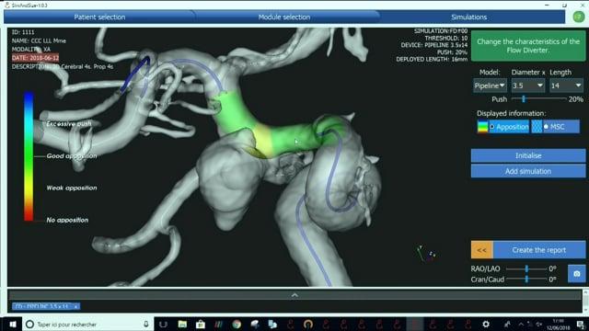The height and width of the screenshot is (331, 589).
Task: Click the Initialise button
Action: tap(528, 155)
